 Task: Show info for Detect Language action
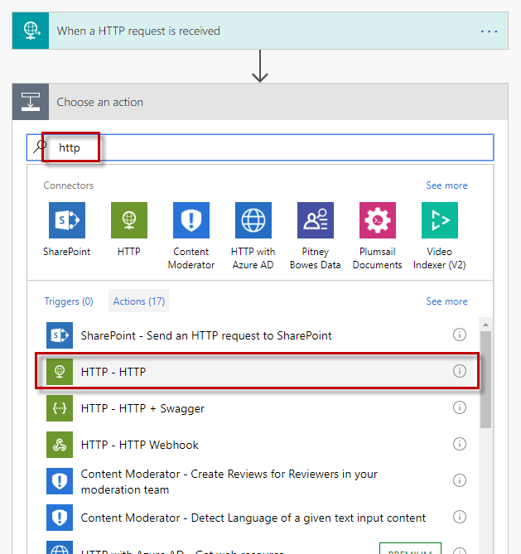(460, 517)
